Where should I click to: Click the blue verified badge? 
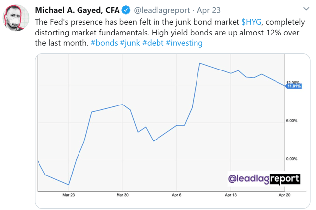[x=126, y=10]
